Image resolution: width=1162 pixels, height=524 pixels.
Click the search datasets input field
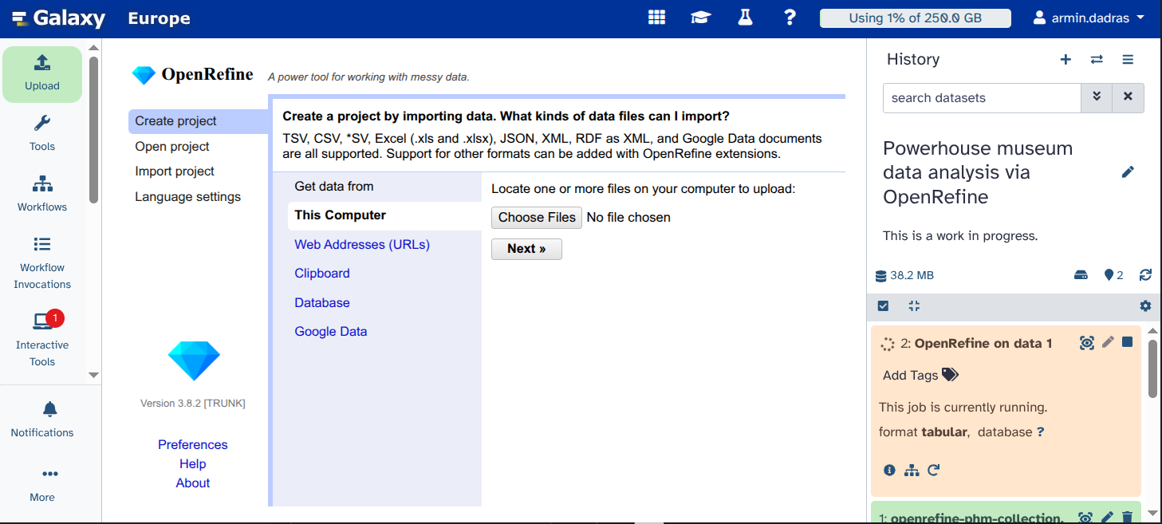tap(981, 98)
